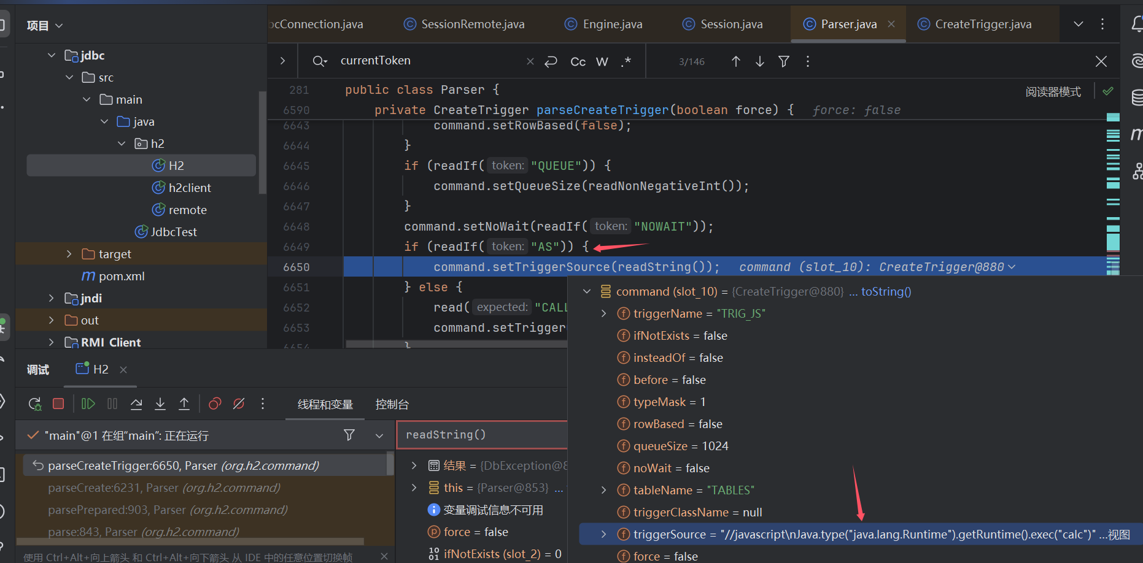Screen dimensions: 1143x563
Task: Expand the target folder
Action: (x=69, y=254)
